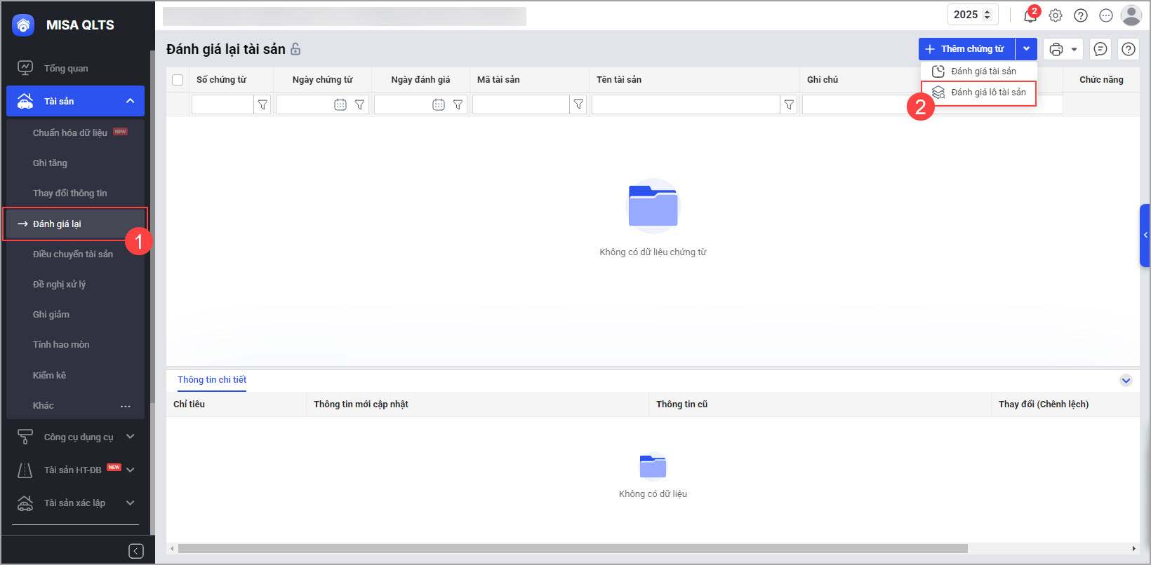Image resolution: width=1151 pixels, height=565 pixels.
Task: Open the feedback chat bubble icon
Action: click(x=1100, y=49)
